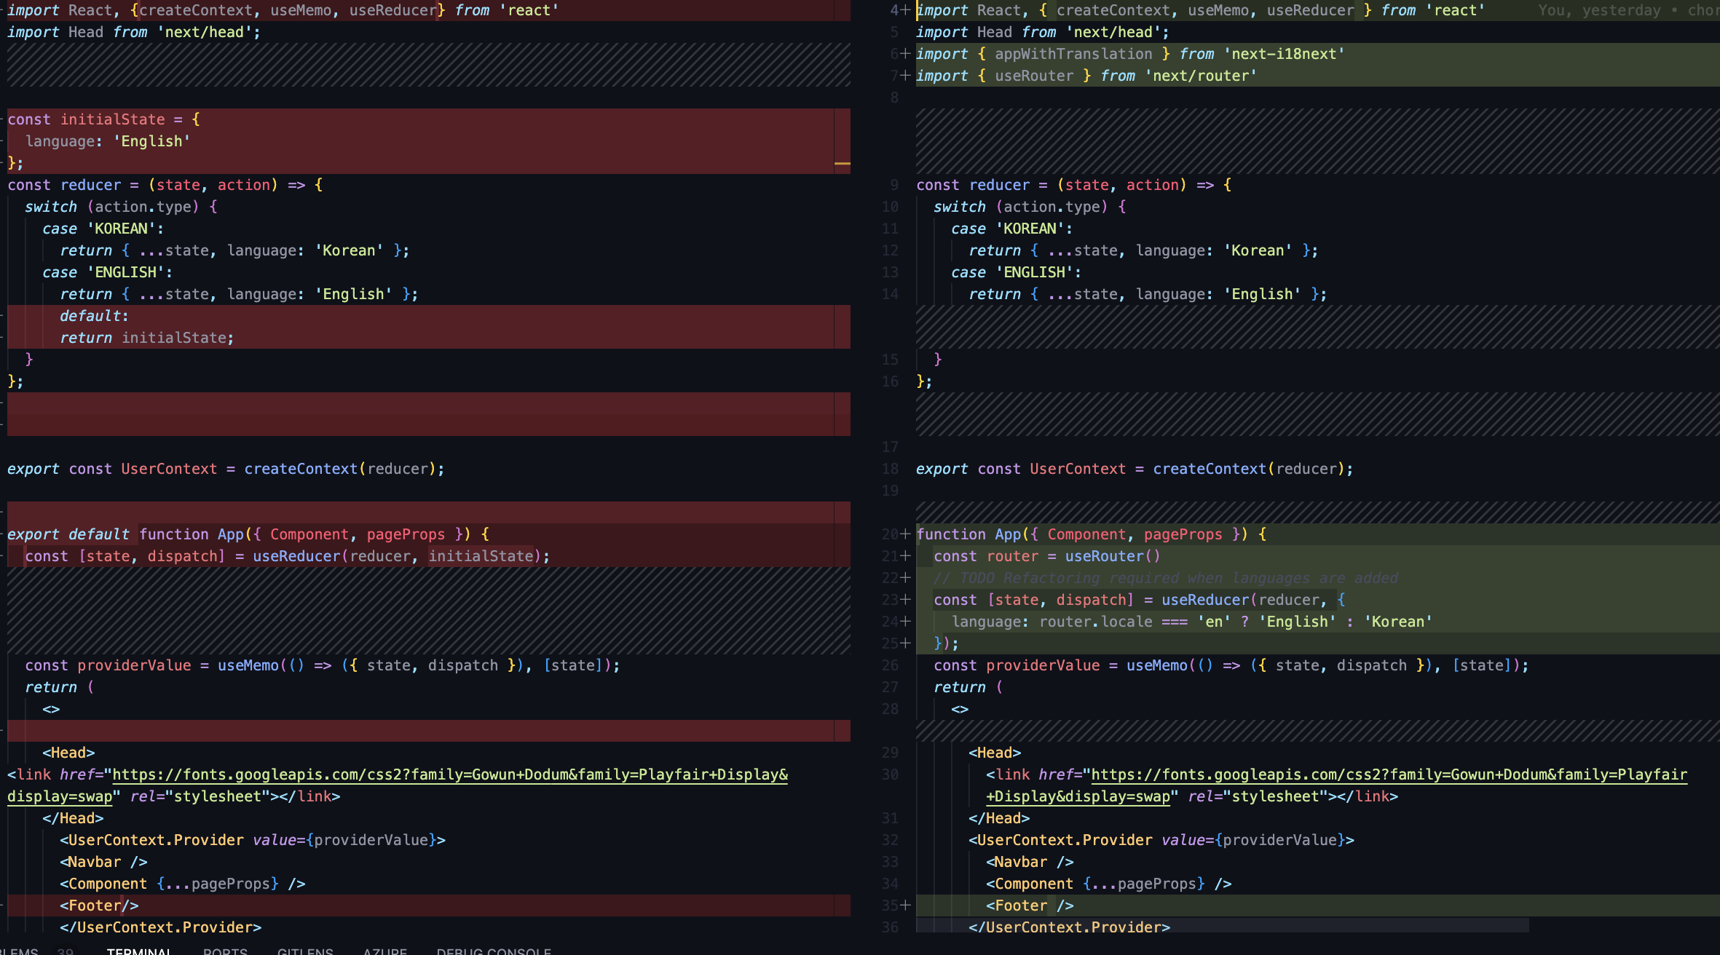Open the DEBUG CONSOLE tab
The height and width of the screenshot is (955, 1720).
tap(493, 951)
